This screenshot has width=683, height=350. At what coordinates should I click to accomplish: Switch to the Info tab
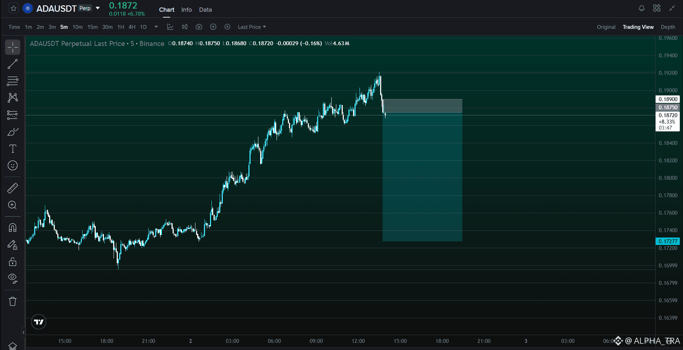tap(186, 10)
